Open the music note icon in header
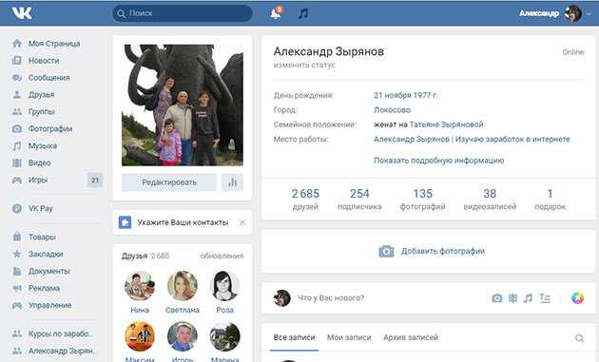The height and width of the screenshot is (362, 599). coord(303,13)
